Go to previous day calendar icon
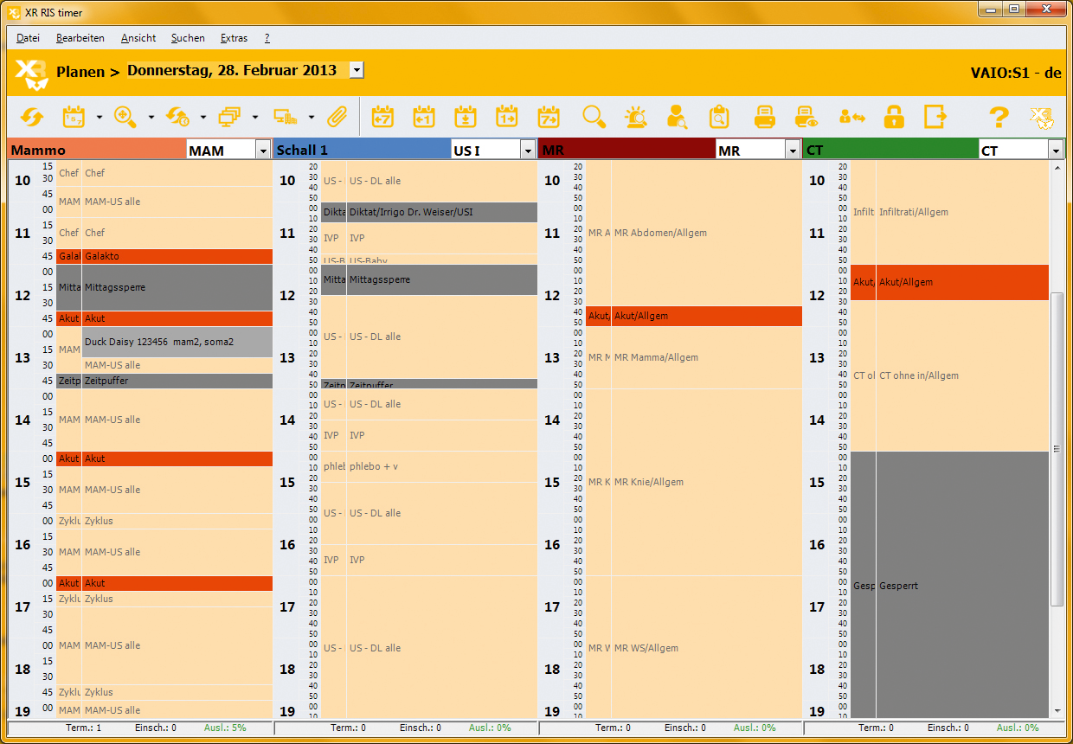1073x744 pixels. point(423,117)
